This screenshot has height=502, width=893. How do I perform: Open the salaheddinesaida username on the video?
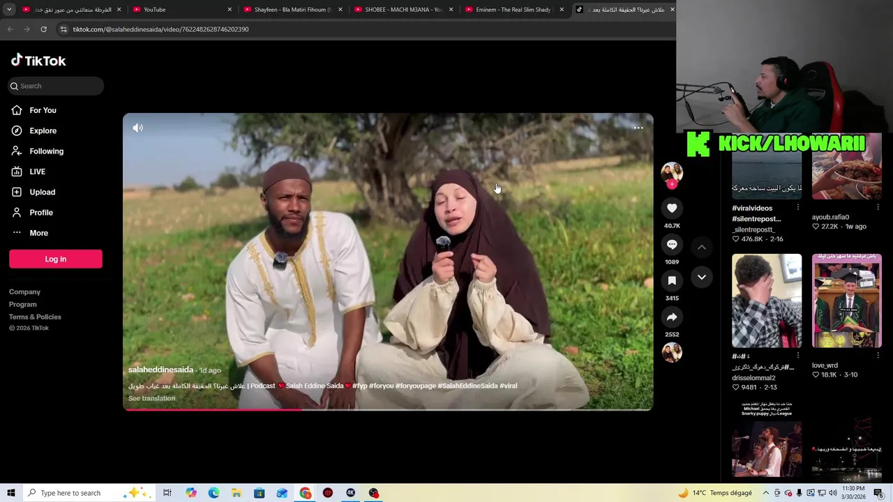160,370
